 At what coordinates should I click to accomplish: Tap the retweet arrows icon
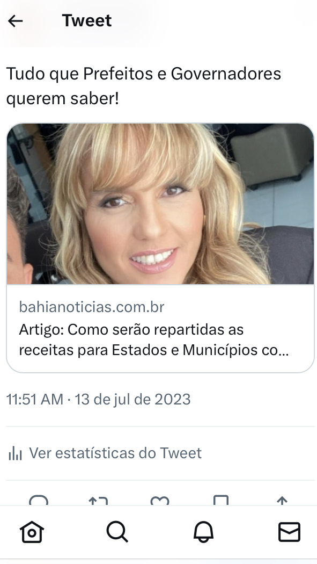(98, 501)
